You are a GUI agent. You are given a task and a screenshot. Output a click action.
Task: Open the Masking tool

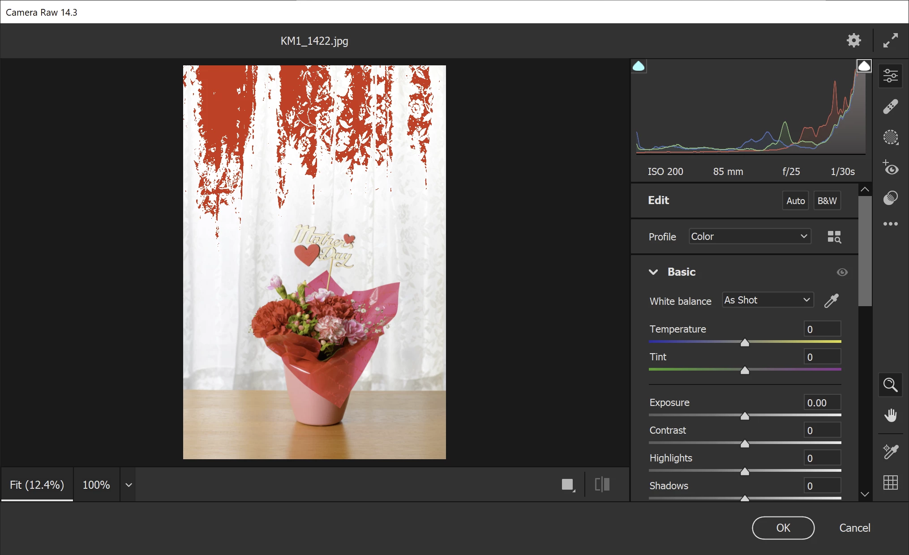pos(890,137)
